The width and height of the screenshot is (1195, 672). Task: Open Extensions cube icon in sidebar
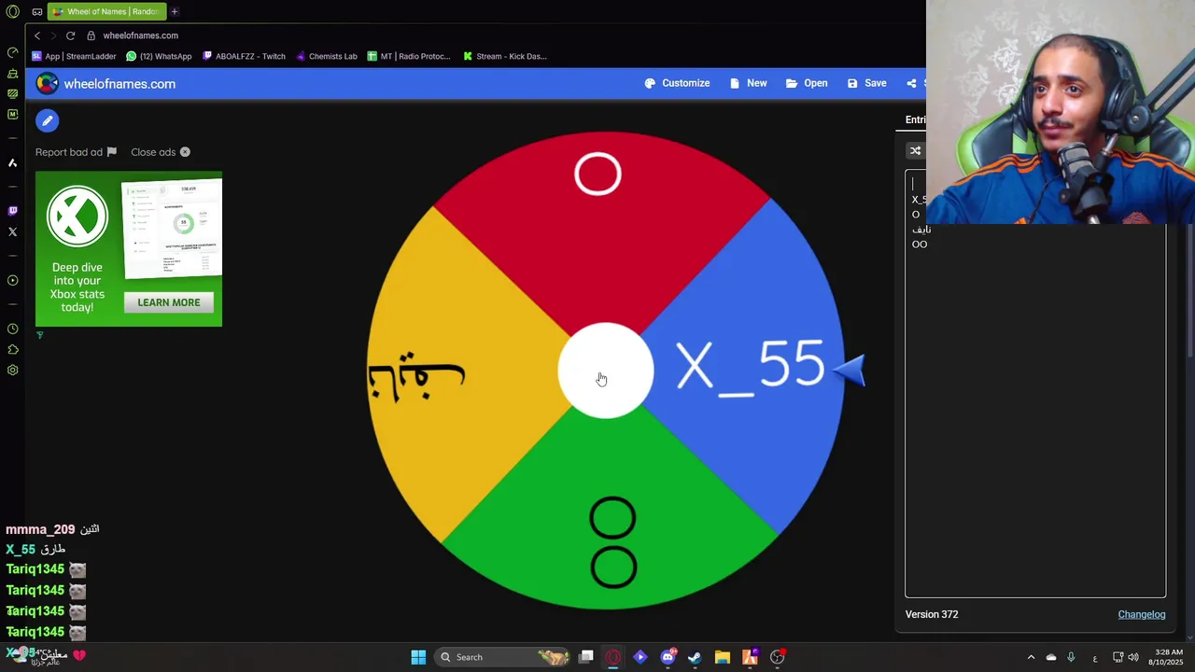click(x=13, y=349)
